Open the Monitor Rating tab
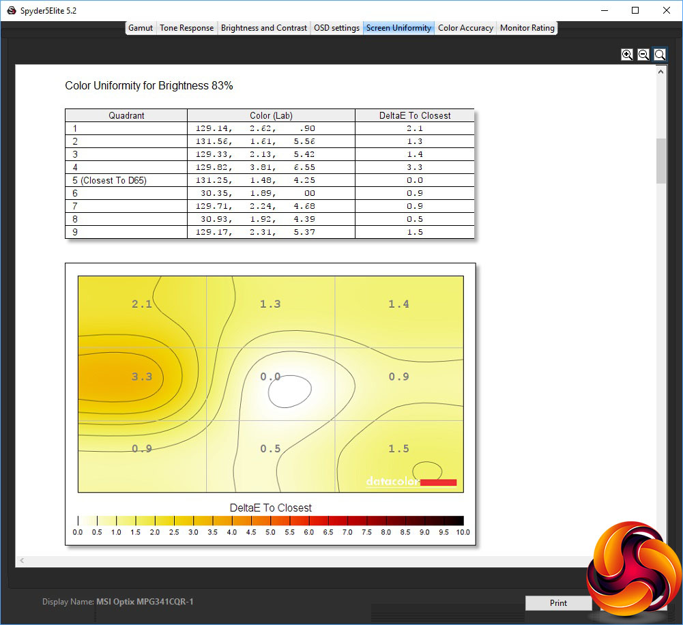Image resolution: width=683 pixels, height=625 pixels. [527, 28]
